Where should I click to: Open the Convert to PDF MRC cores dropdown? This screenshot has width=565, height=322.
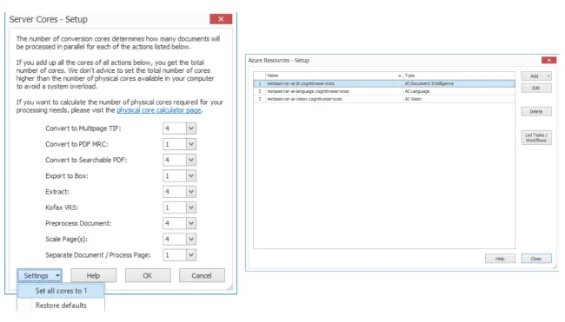(191, 144)
